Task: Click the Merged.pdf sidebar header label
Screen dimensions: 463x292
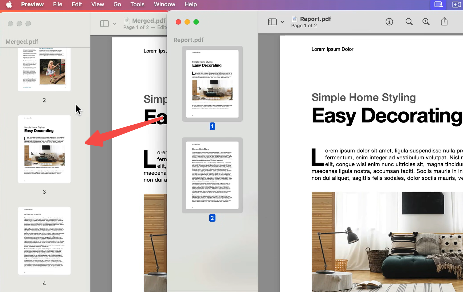Action: click(22, 42)
